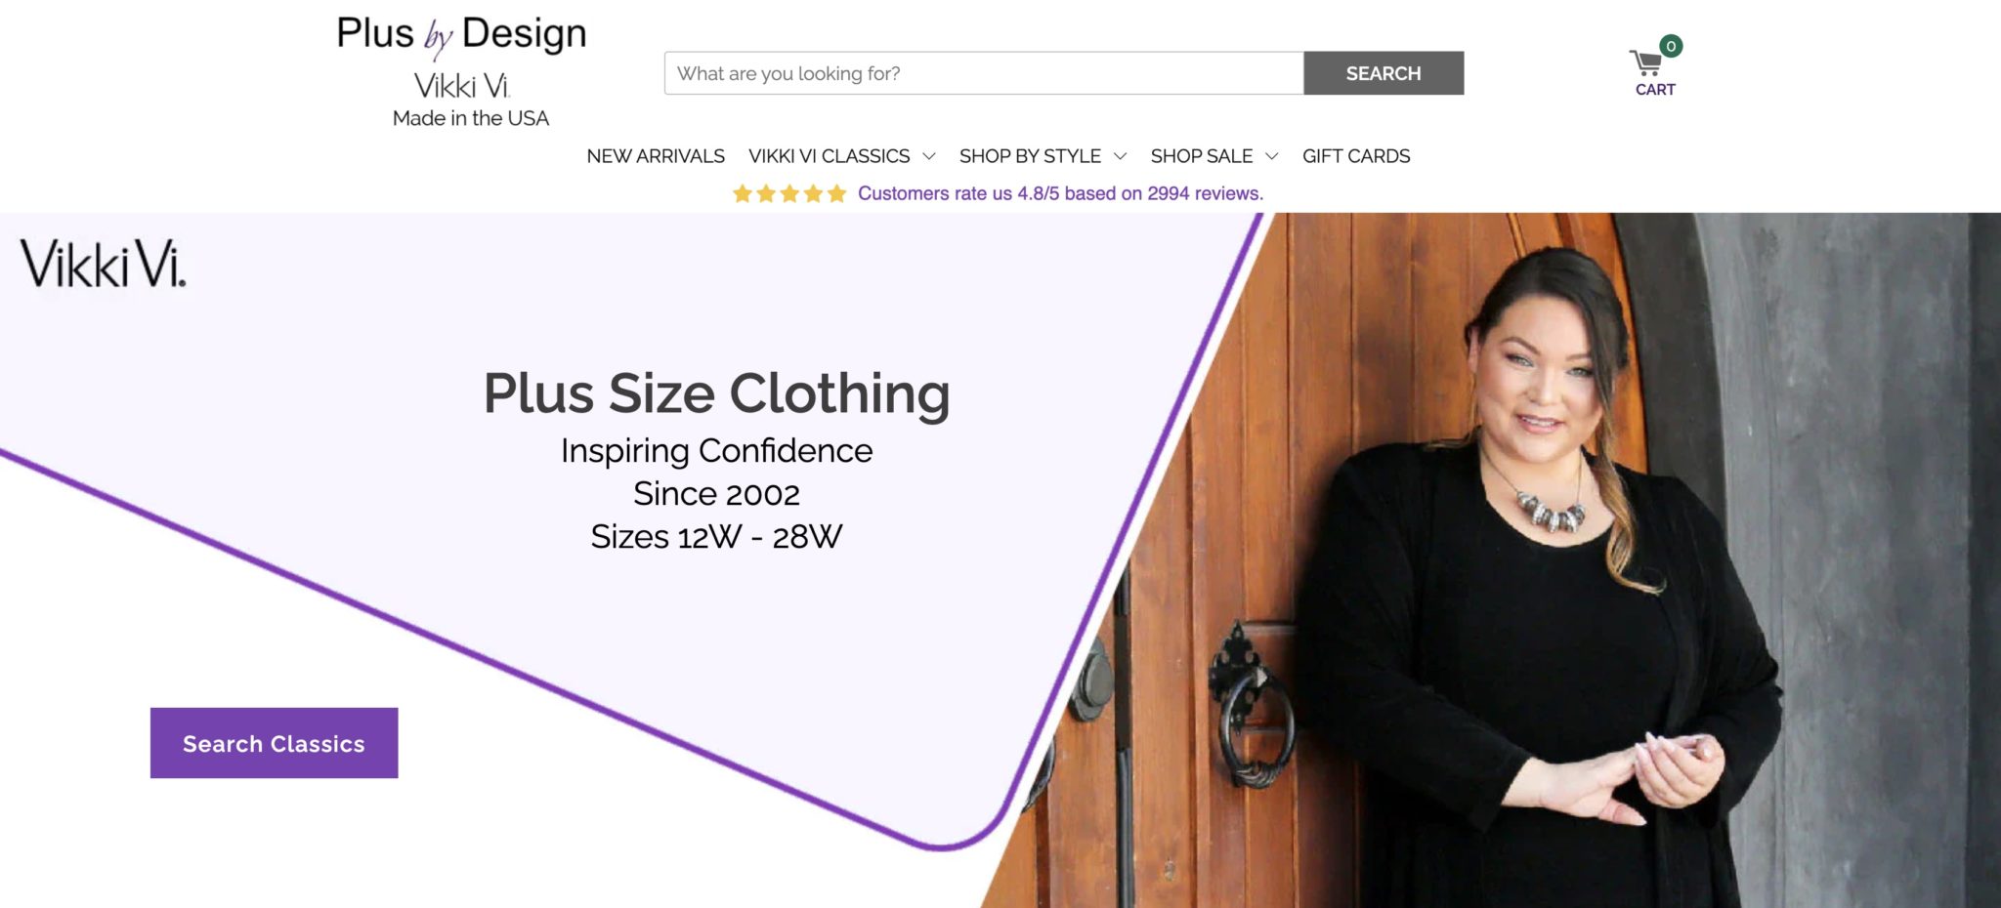Select the Vikki Vi Classics menu label
Image resolution: width=2001 pixels, height=908 pixels.
[829, 156]
